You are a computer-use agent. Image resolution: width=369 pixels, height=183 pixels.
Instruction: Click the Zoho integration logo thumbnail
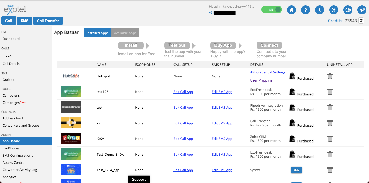[x=71, y=138]
